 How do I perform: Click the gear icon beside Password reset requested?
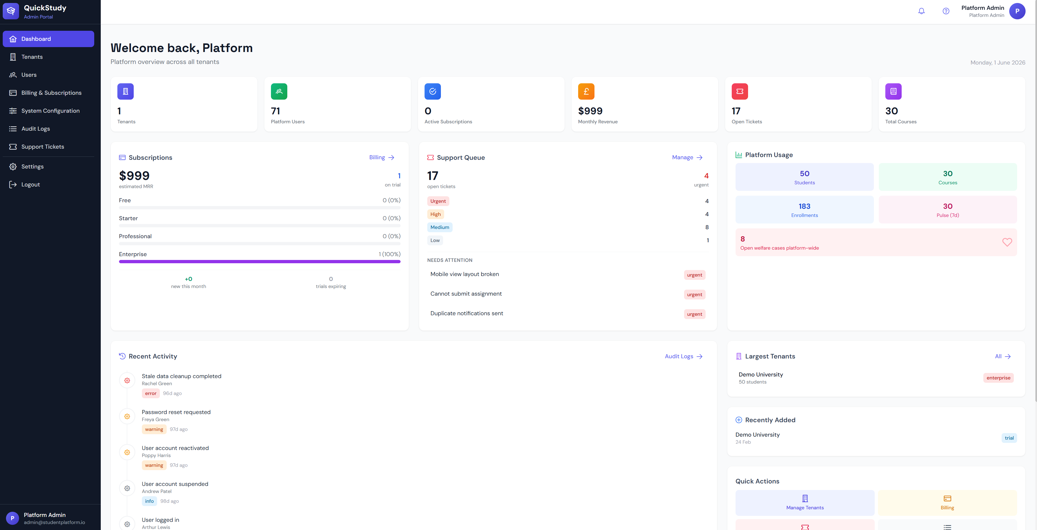click(127, 416)
